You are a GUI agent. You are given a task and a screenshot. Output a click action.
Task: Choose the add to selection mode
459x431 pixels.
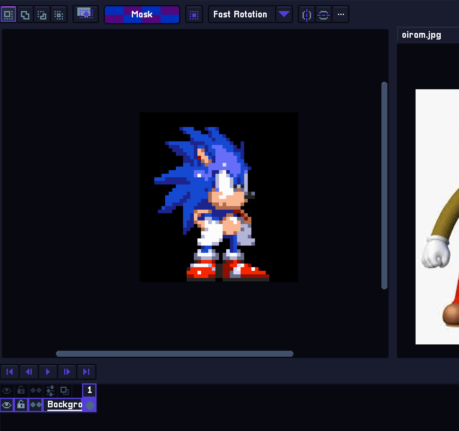25,14
